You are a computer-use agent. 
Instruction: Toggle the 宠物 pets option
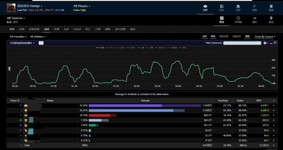click(x=247, y=37)
